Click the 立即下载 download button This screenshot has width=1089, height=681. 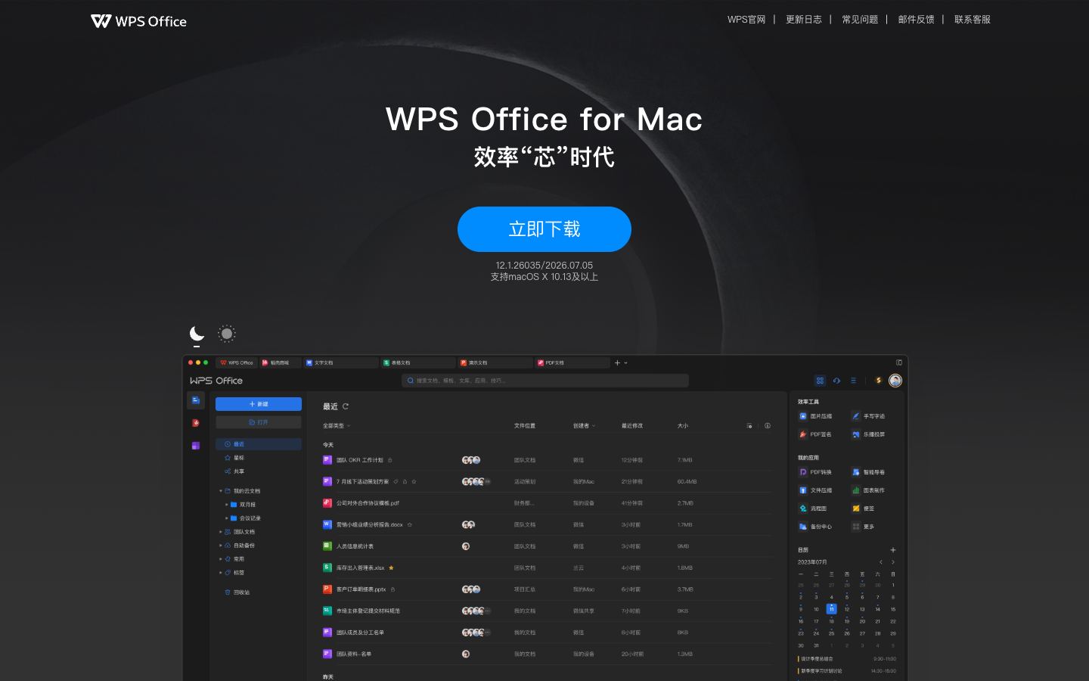click(x=544, y=229)
